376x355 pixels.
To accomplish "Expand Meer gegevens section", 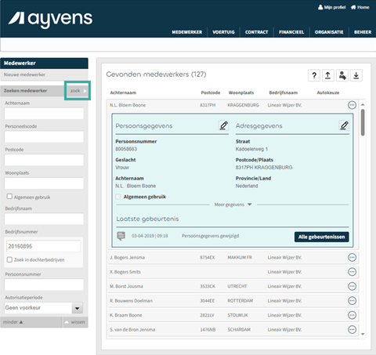I will (x=233, y=205).
